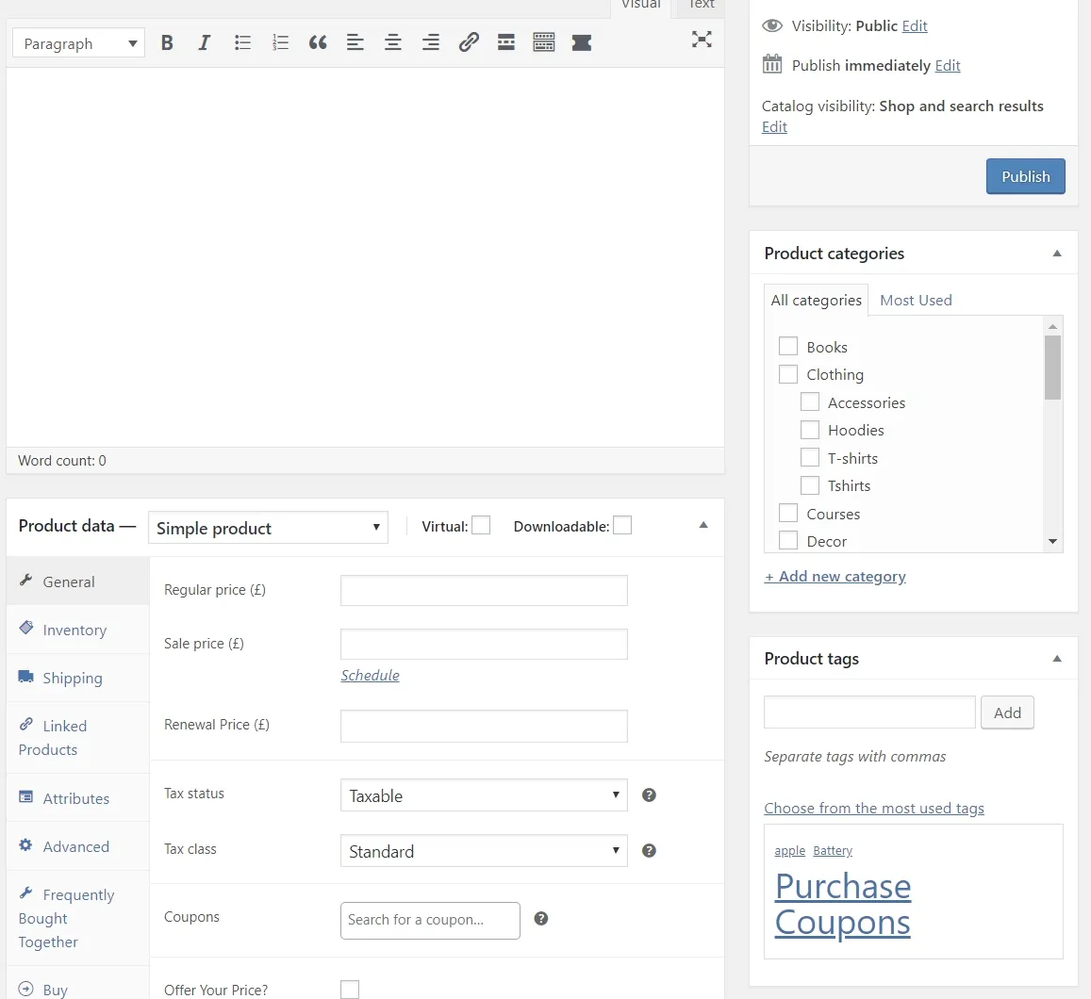Switch to Most Used categories tab
The height and width of the screenshot is (999, 1091).
point(916,301)
